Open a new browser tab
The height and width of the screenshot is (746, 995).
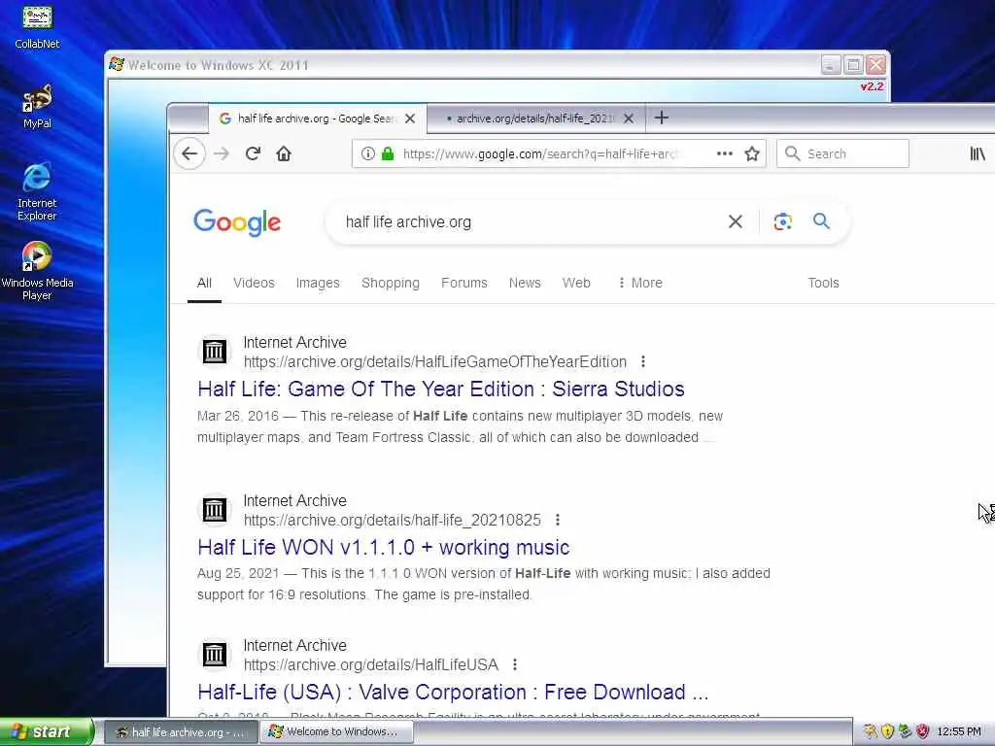tap(661, 118)
